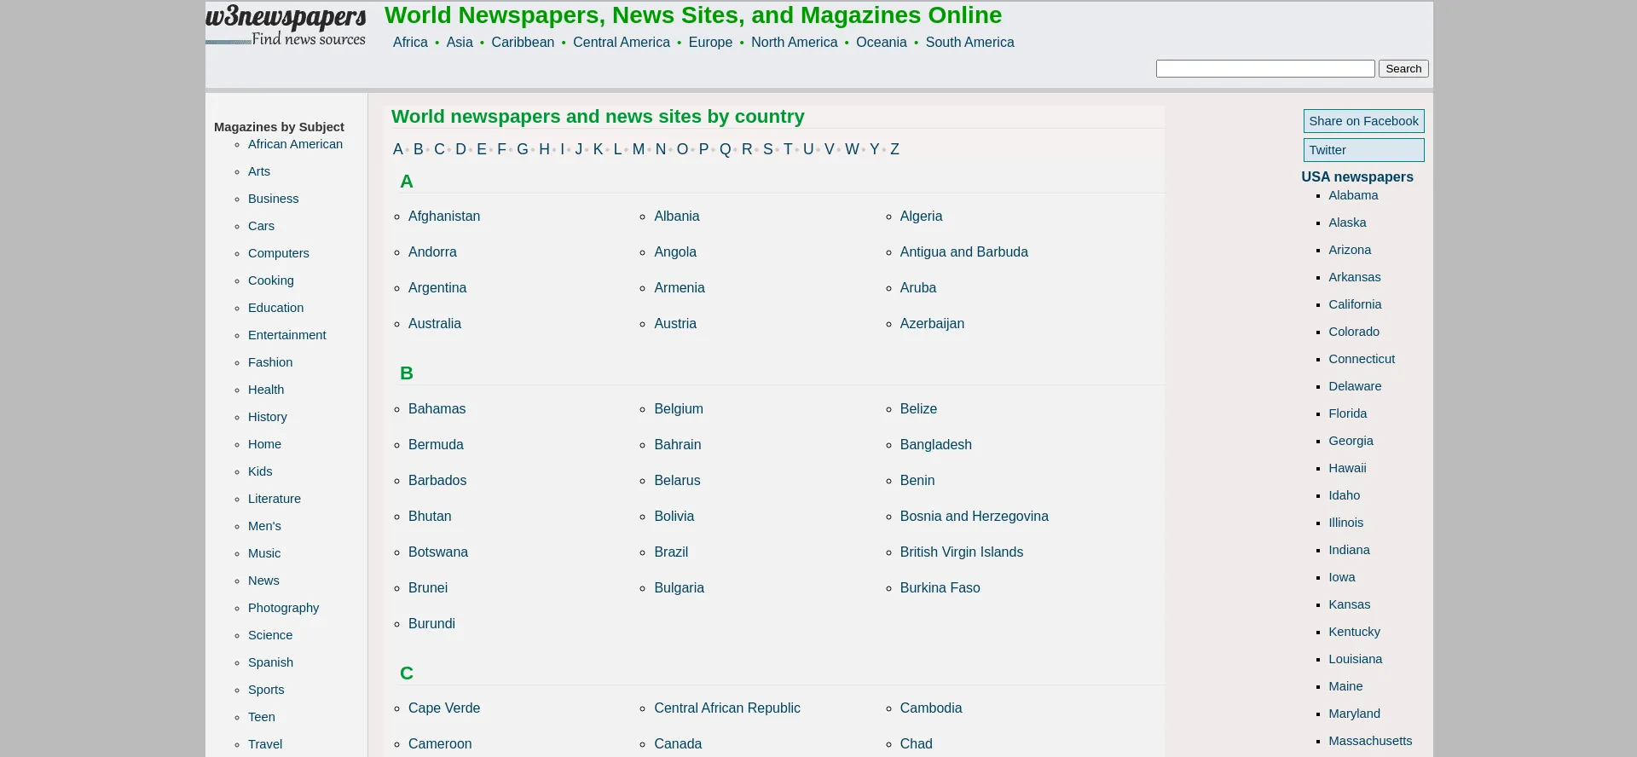Image resolution: width=1637 pixels, height=757 pixels.
Task: Open Bulgaria newspapers link
Action: (x=680, y=588)
